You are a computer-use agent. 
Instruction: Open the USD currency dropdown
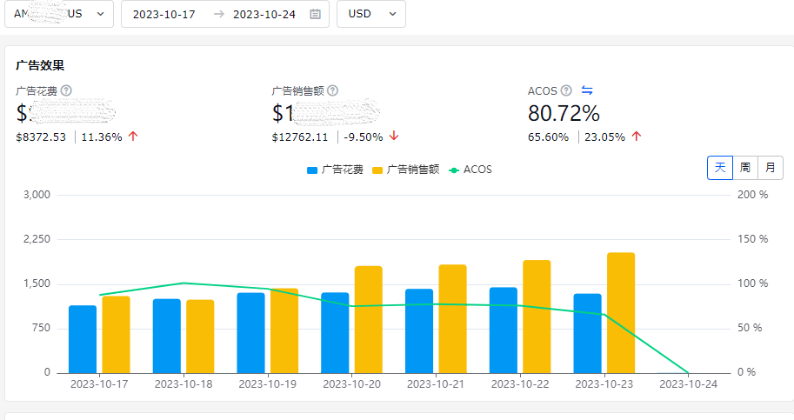pyautogui.click(x=371, y=14)
